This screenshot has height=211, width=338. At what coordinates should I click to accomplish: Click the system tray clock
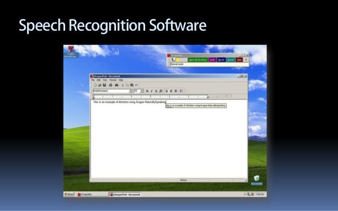260,194
